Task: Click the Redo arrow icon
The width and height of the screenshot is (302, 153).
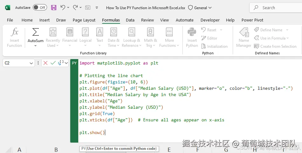Action: (x=75, y=8)
